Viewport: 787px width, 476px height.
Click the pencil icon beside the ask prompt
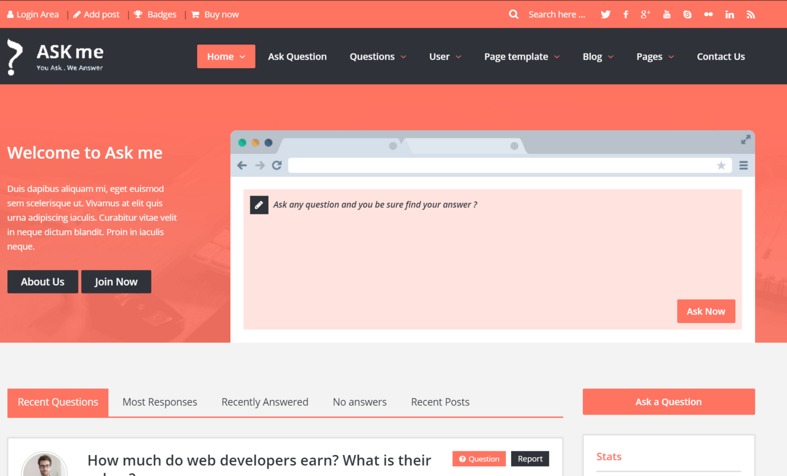point(259,204)
